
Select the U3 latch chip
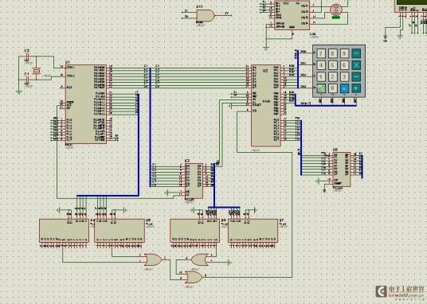tap(194, 181)
